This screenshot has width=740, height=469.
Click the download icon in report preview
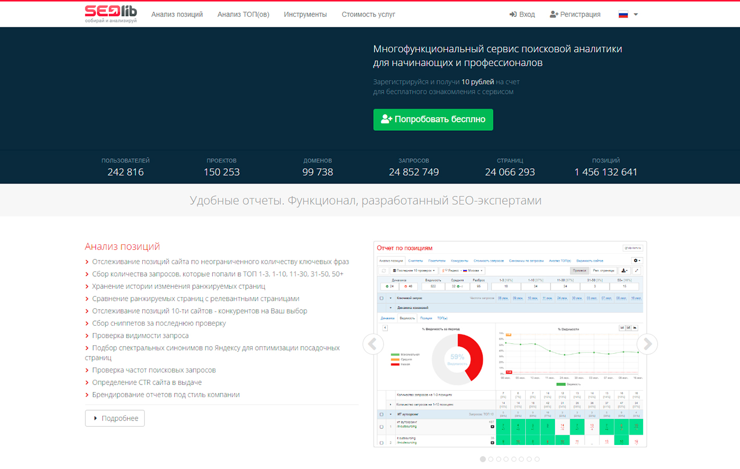pos(624,270)
